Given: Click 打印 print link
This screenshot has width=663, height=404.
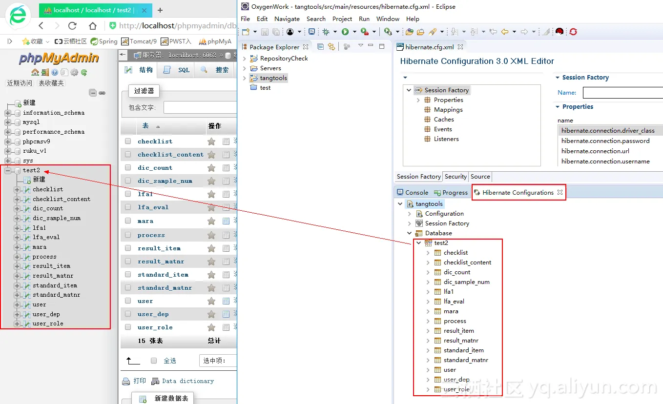Looking at the screenshot, I should tap(134, 381).
